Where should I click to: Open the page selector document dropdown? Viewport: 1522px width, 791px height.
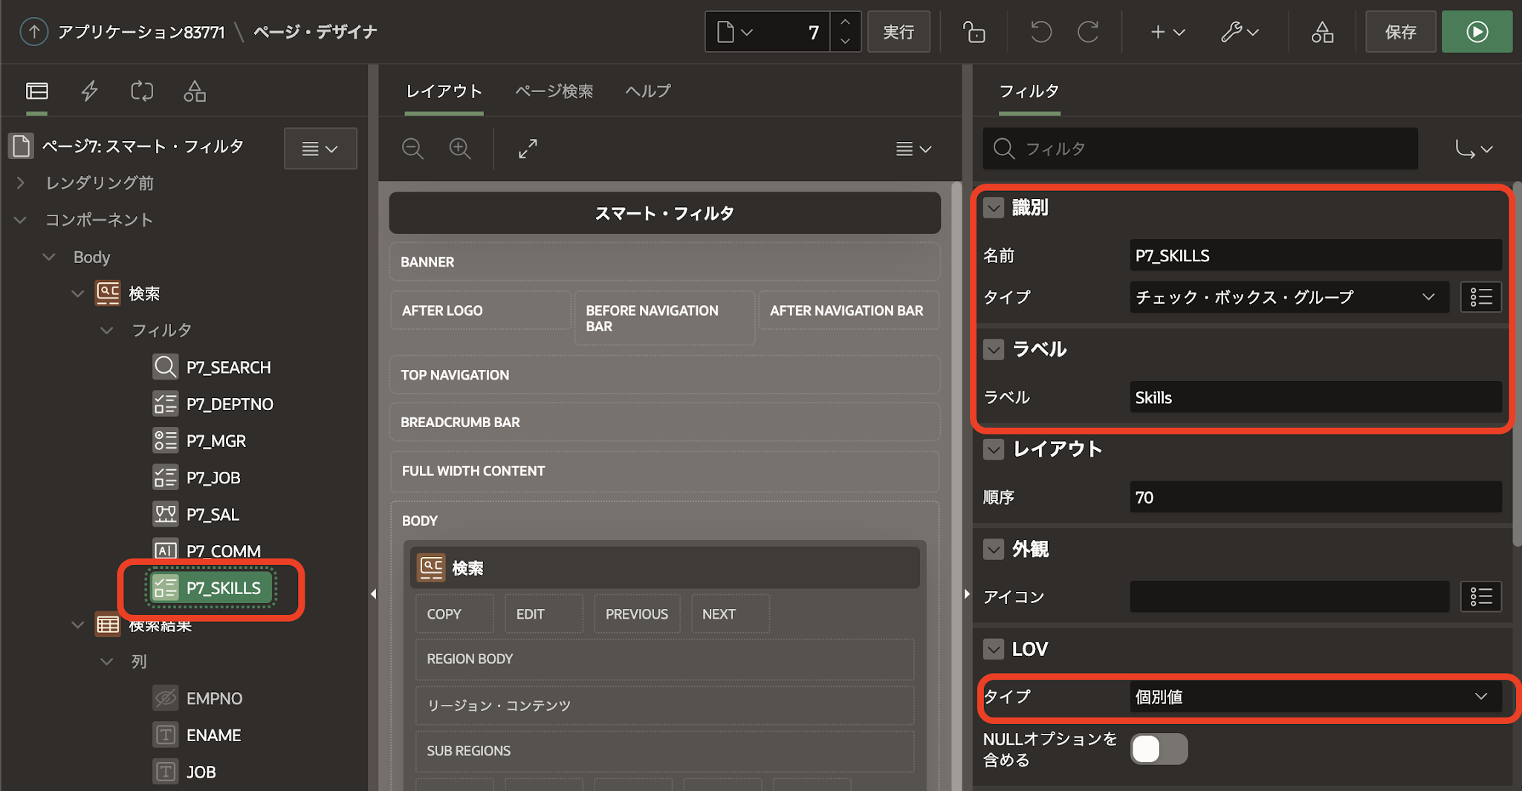click(735, 32)
